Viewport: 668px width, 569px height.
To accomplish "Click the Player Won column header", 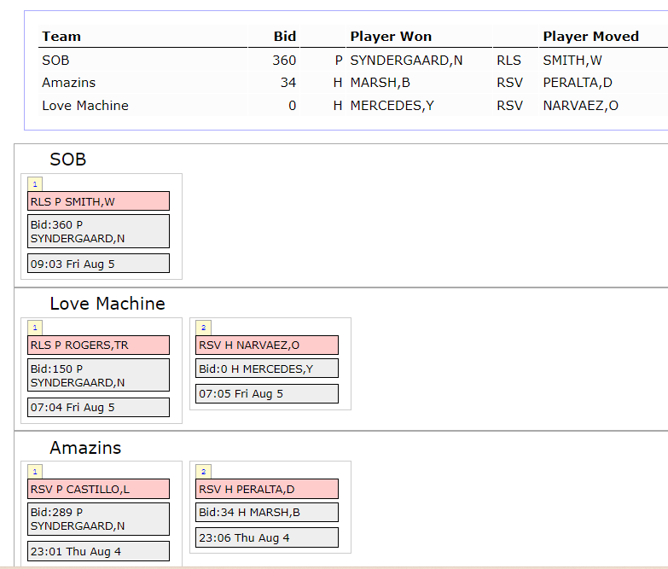I will (x=391, y=36).
